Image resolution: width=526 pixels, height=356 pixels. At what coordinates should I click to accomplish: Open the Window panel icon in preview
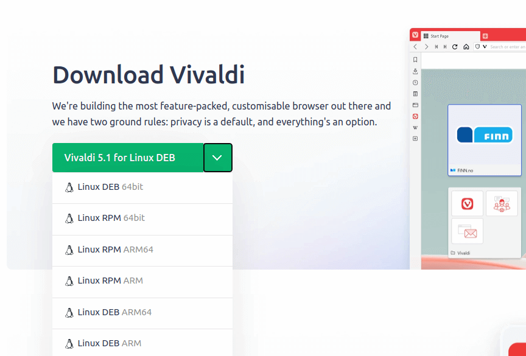pyautogui.click(x=415, y=105)
